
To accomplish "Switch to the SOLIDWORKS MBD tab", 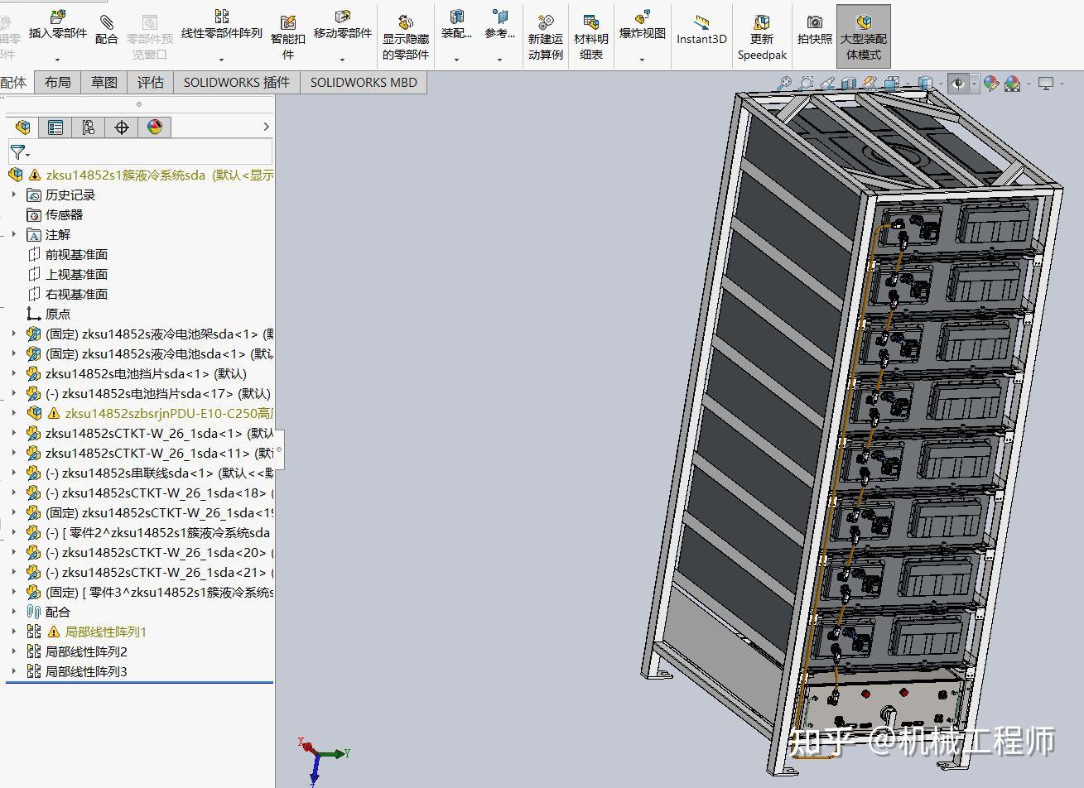I will click(364, 82).
